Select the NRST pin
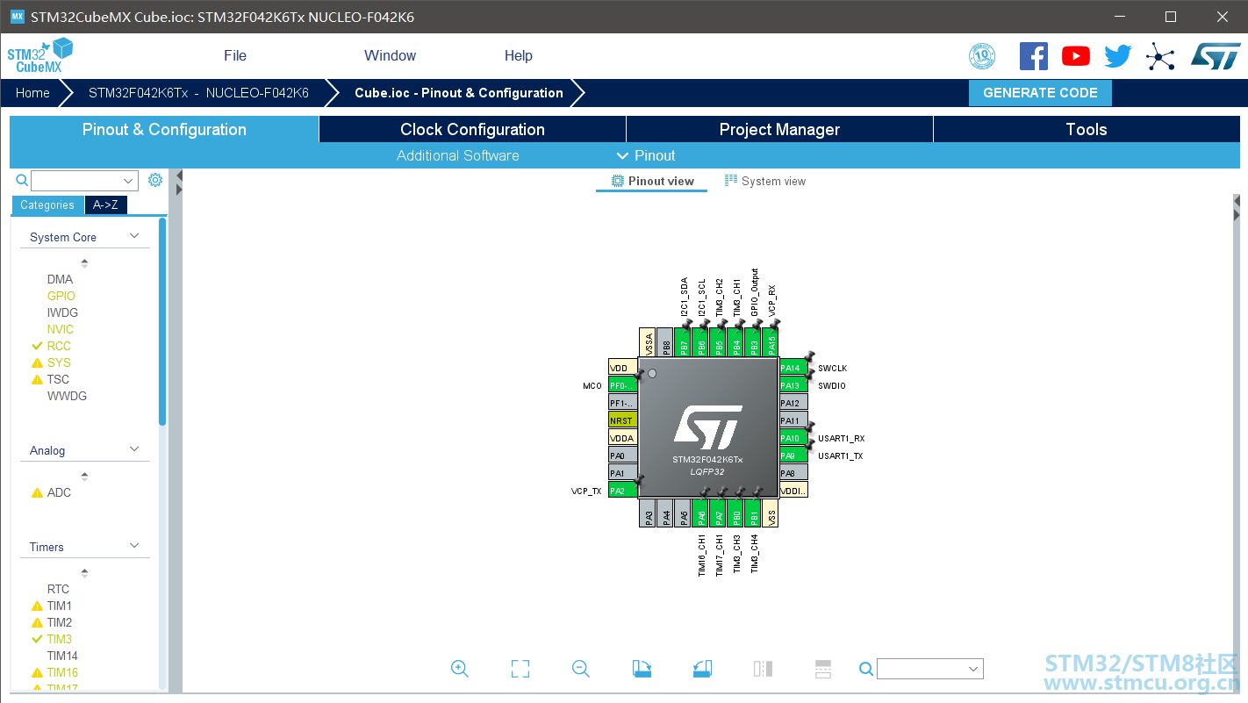 point(622,420)
